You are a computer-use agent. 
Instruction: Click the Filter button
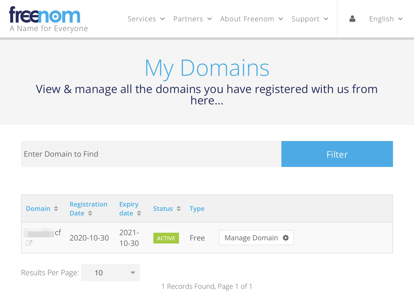click(337, 154)
